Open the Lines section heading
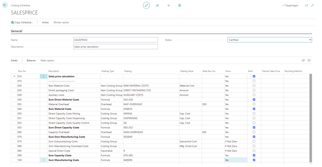This screenshot has height=167, width=322. 14,60
